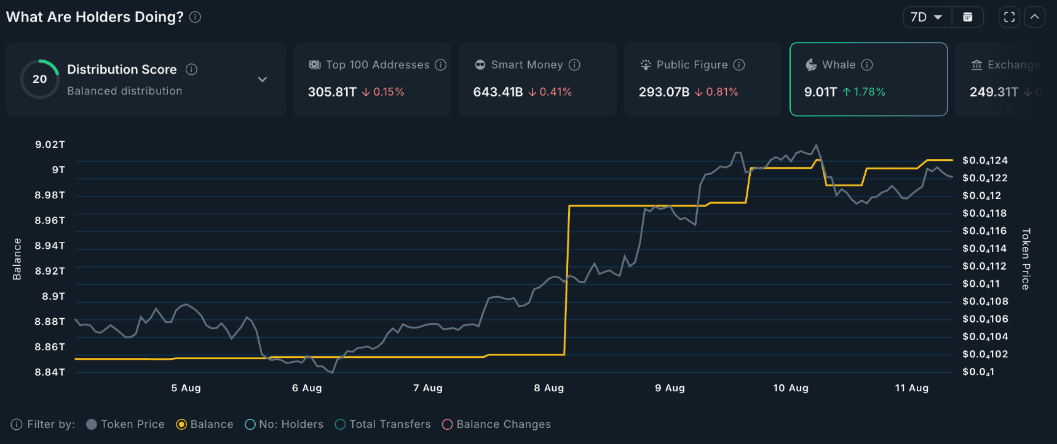This screenshot has width=1057, height=444.
Task: Select the Smart Money card
Action: (x=537, y=79)
